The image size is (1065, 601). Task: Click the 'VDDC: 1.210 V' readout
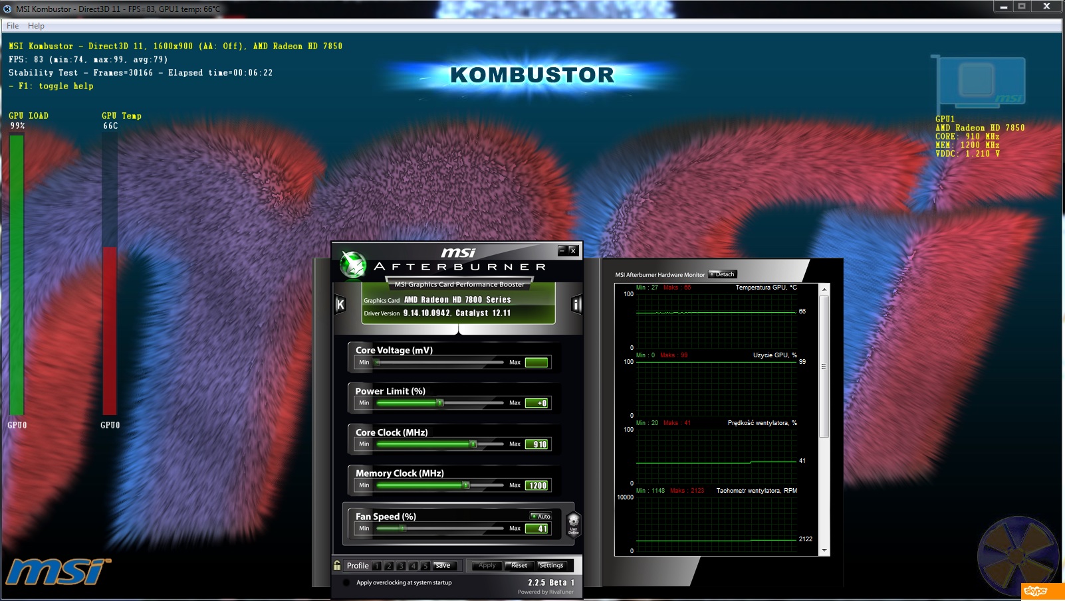coord(967,153)
